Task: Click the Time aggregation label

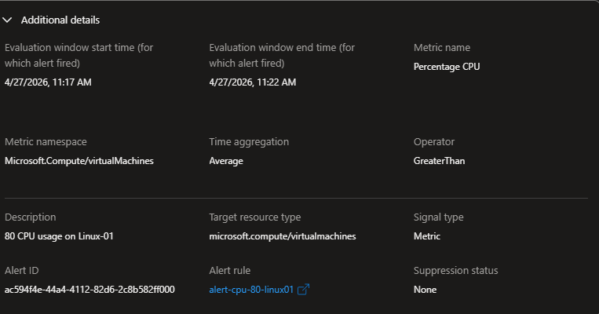Action: point(249,142)
